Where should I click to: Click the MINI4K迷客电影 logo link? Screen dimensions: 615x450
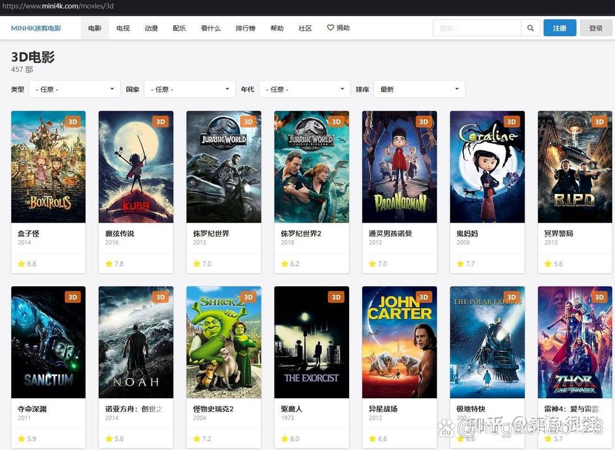coord(36,28)
